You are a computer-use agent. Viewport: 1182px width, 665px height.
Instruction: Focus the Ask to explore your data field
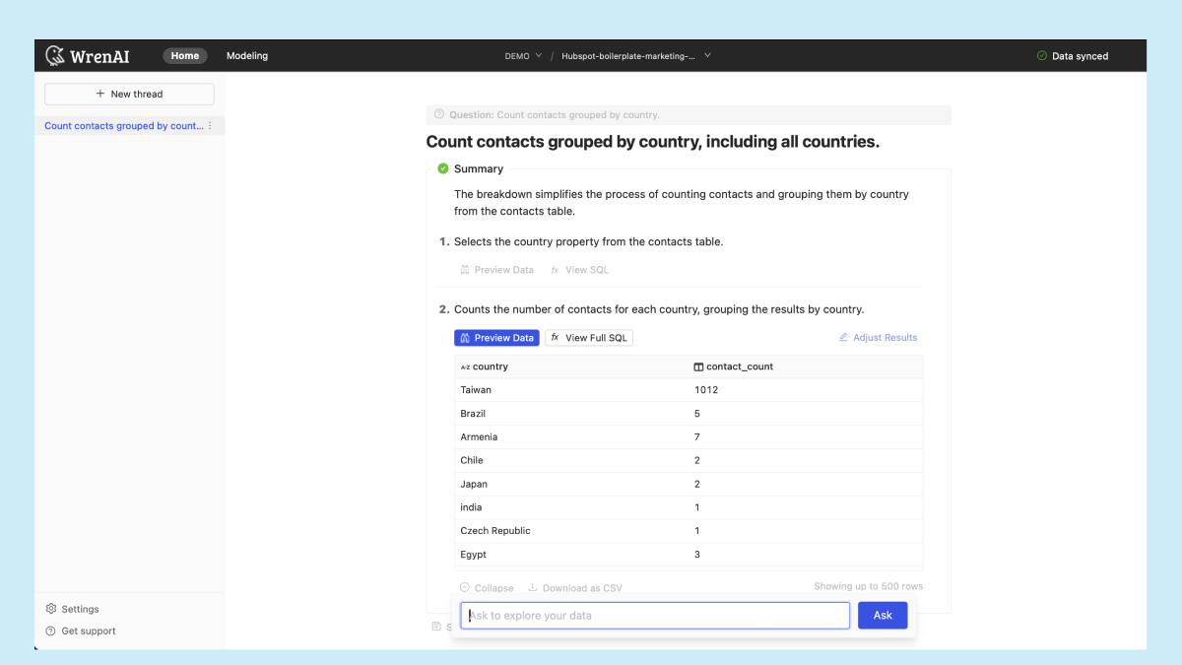[655, 616]
